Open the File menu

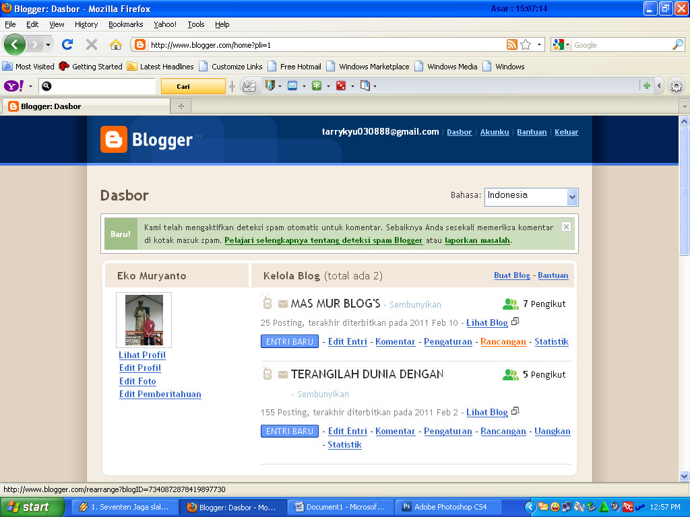10,24
